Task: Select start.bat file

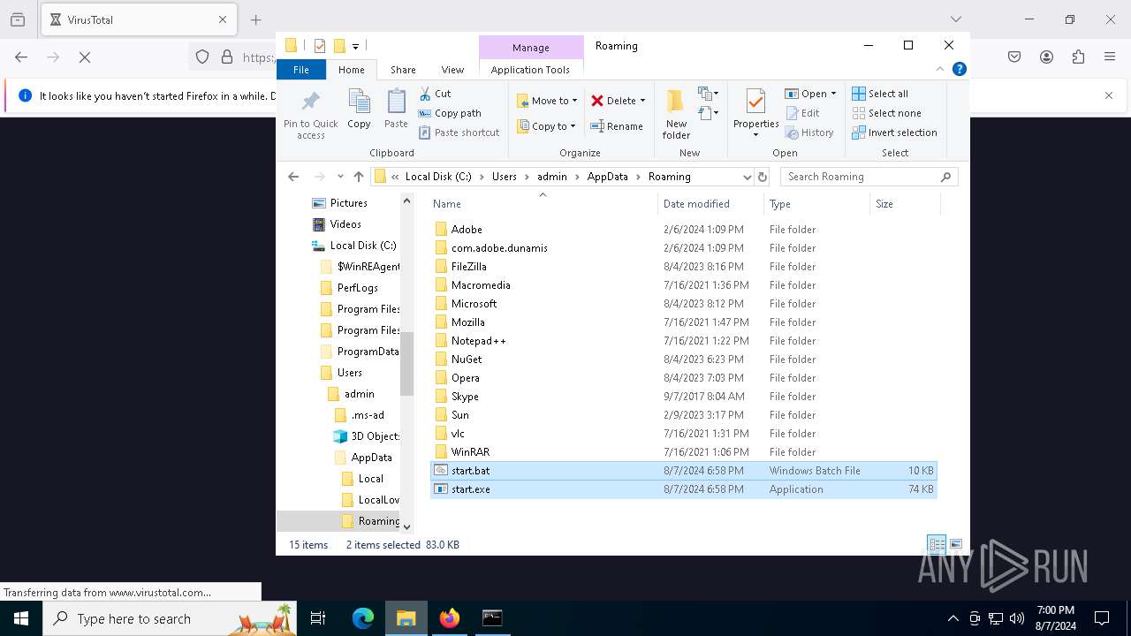Action: 683,471
